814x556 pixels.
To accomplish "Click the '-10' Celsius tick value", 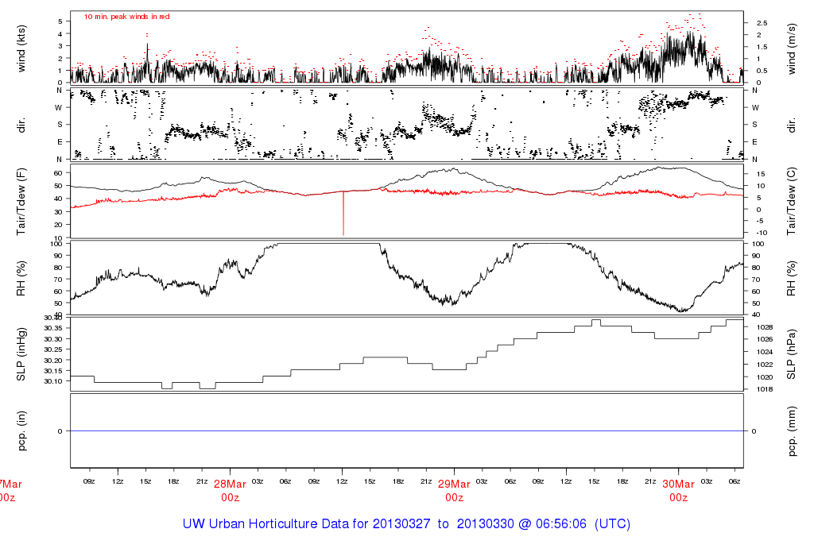I will [762, 233].
